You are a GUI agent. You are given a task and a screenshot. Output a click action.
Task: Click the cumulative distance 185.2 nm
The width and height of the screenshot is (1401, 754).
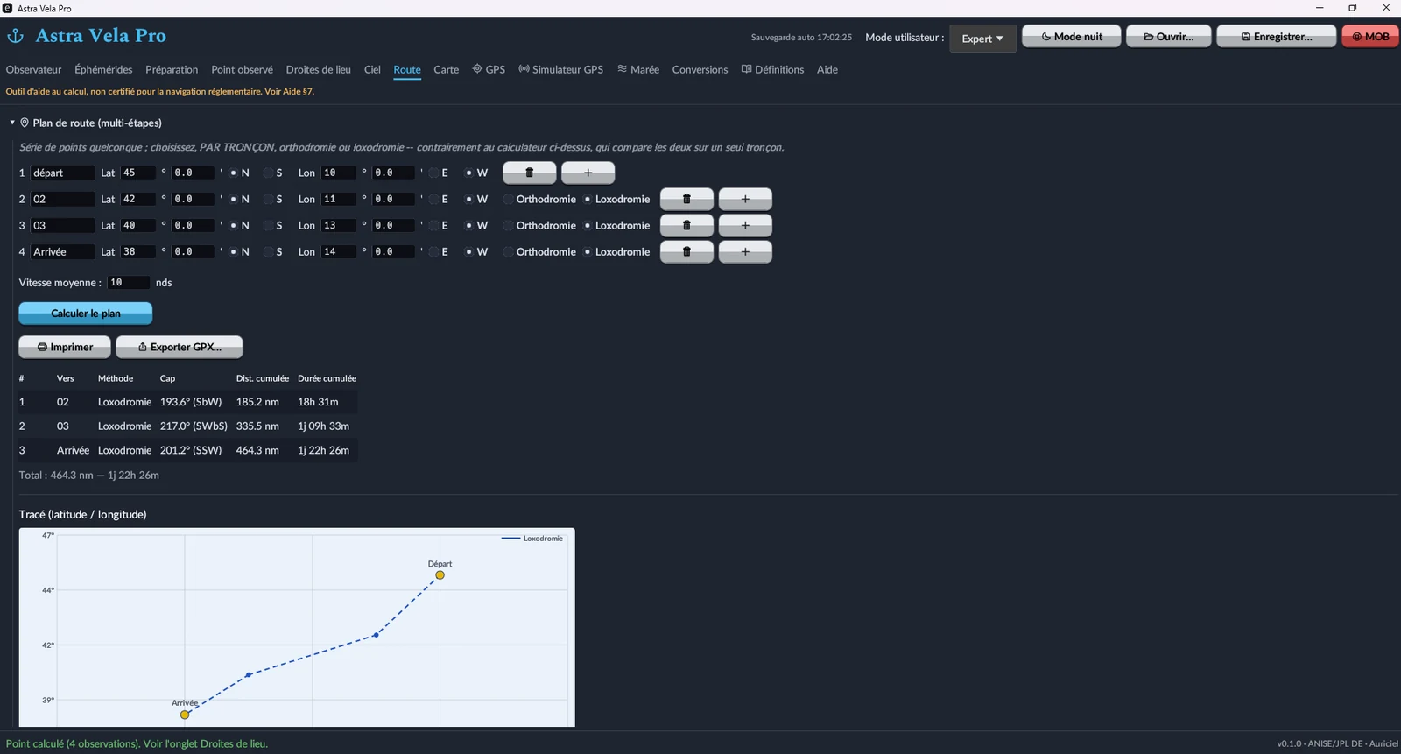point(257,402)
